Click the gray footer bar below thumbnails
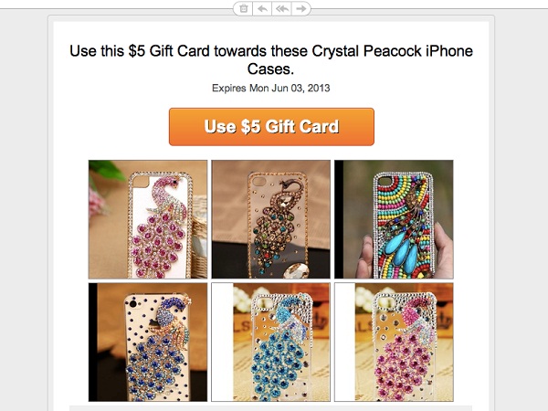This screenshot has height=411, width=548. pos(271,408)
